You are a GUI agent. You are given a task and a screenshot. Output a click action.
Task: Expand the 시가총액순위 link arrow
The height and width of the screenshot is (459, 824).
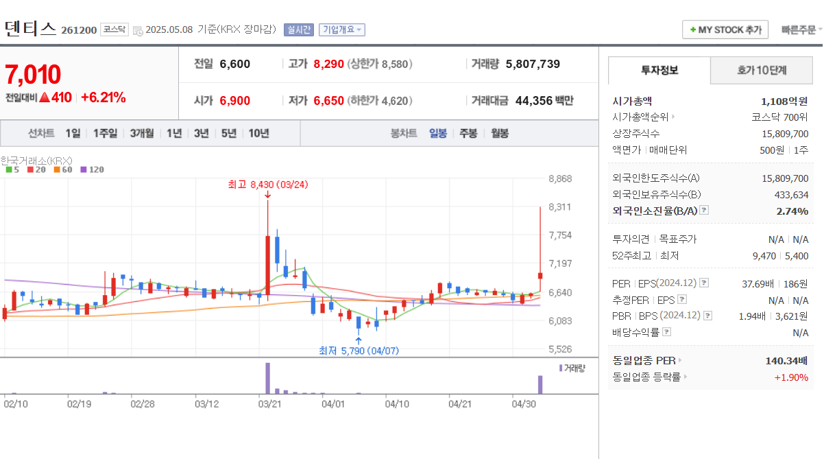(672, 117)
